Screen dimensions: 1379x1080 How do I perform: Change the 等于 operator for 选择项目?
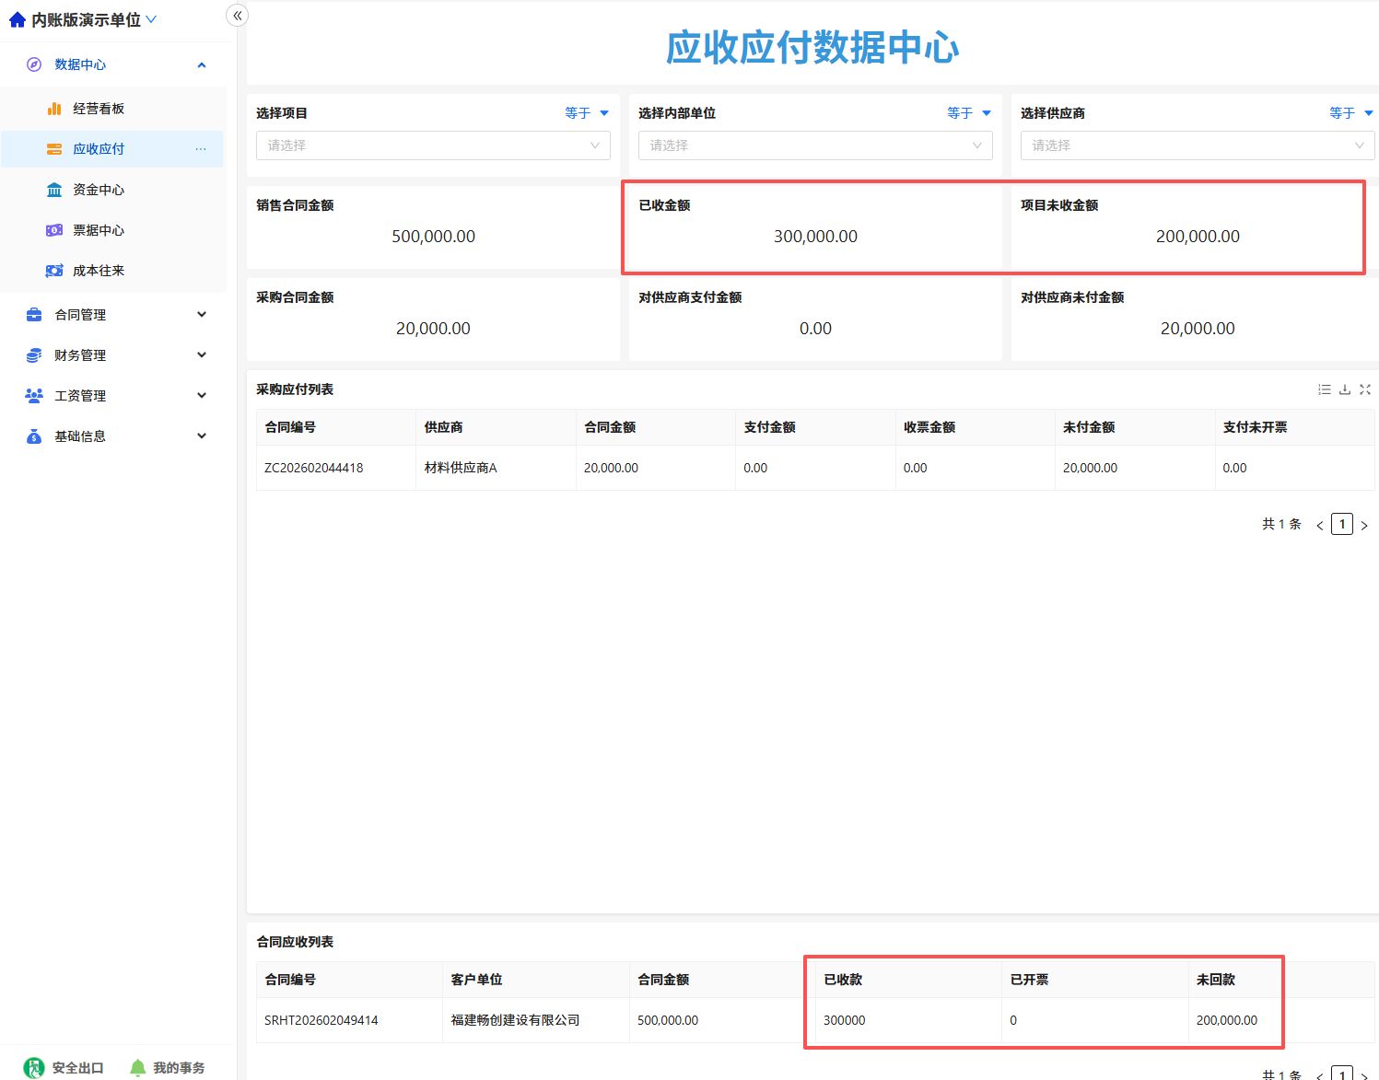[587, 113]
